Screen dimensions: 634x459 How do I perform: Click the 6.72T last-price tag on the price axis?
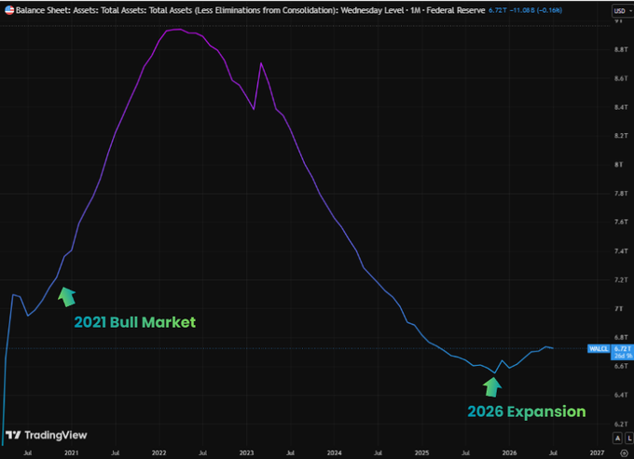[623, 349]
